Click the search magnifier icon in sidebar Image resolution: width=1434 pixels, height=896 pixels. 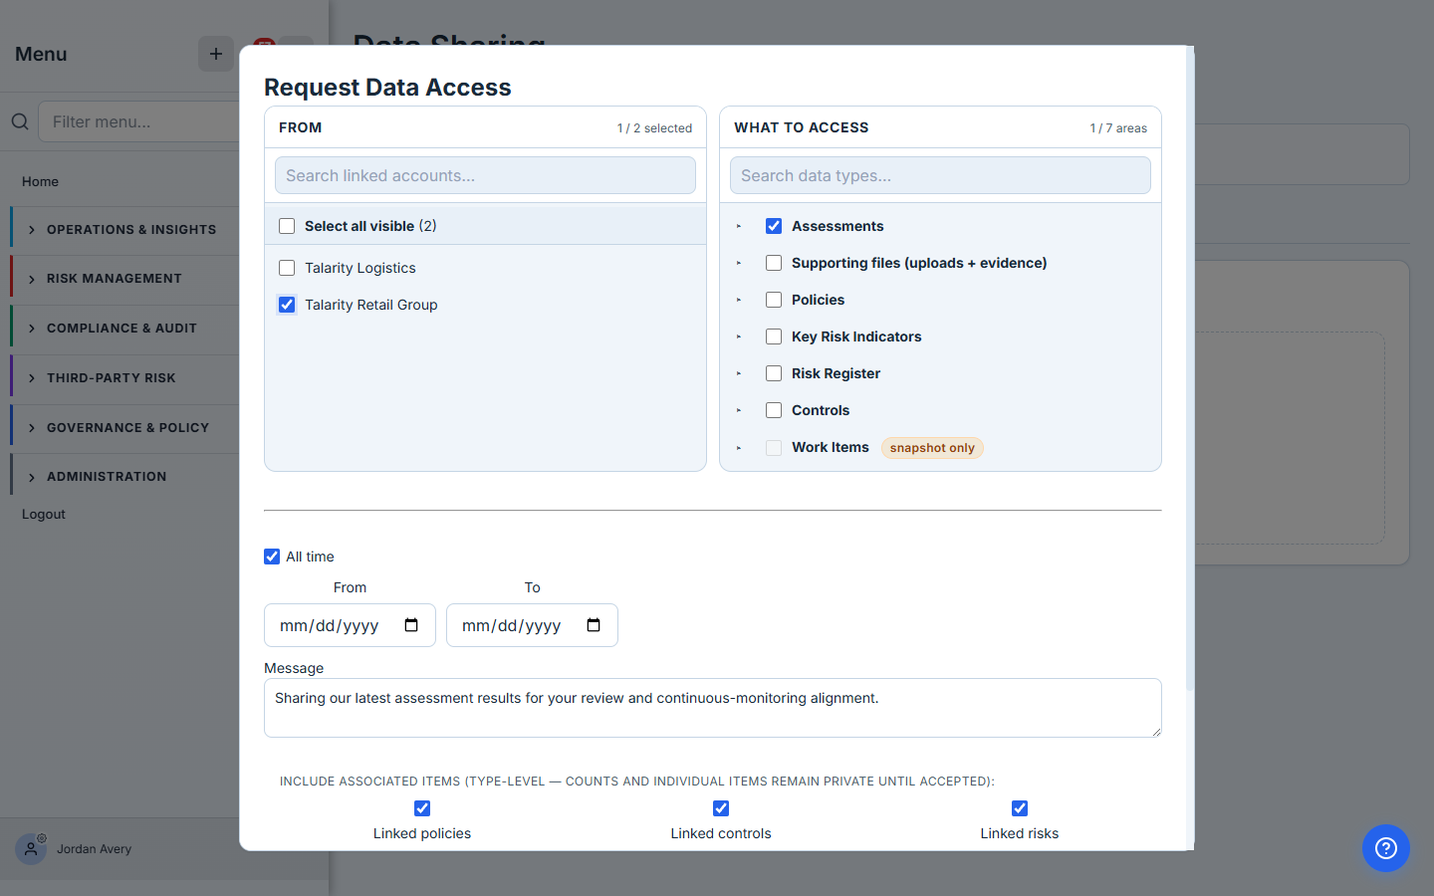[x=20, y=121]
